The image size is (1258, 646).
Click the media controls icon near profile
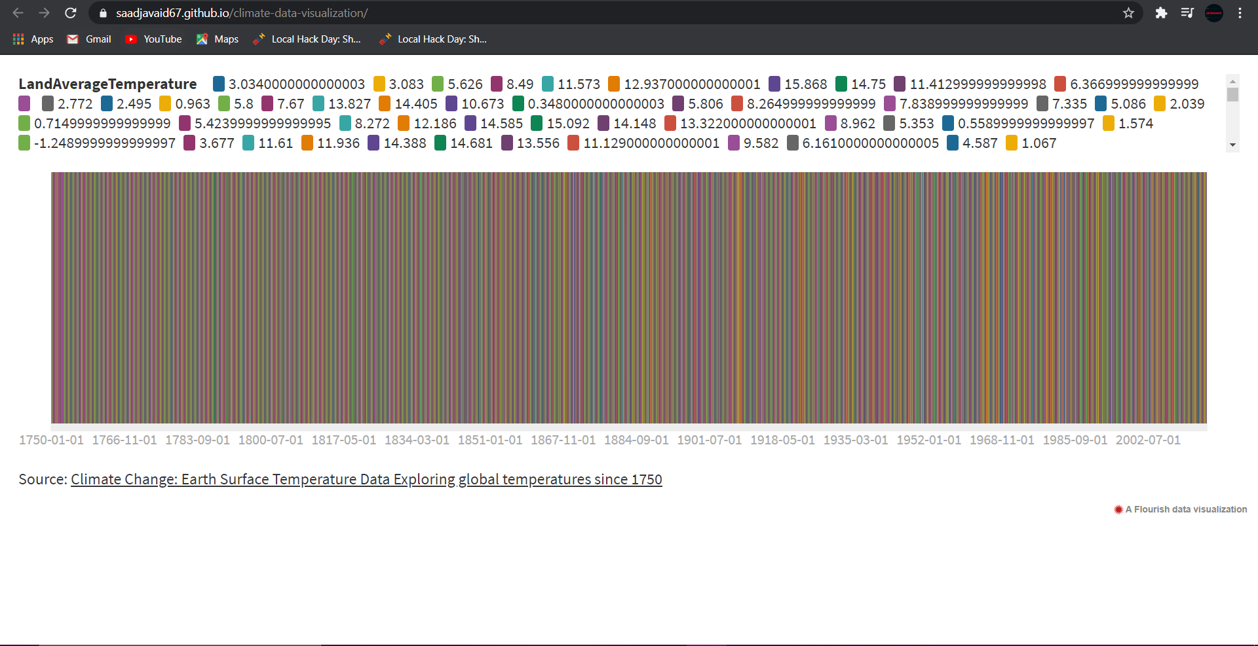[x=1187, y=13]
